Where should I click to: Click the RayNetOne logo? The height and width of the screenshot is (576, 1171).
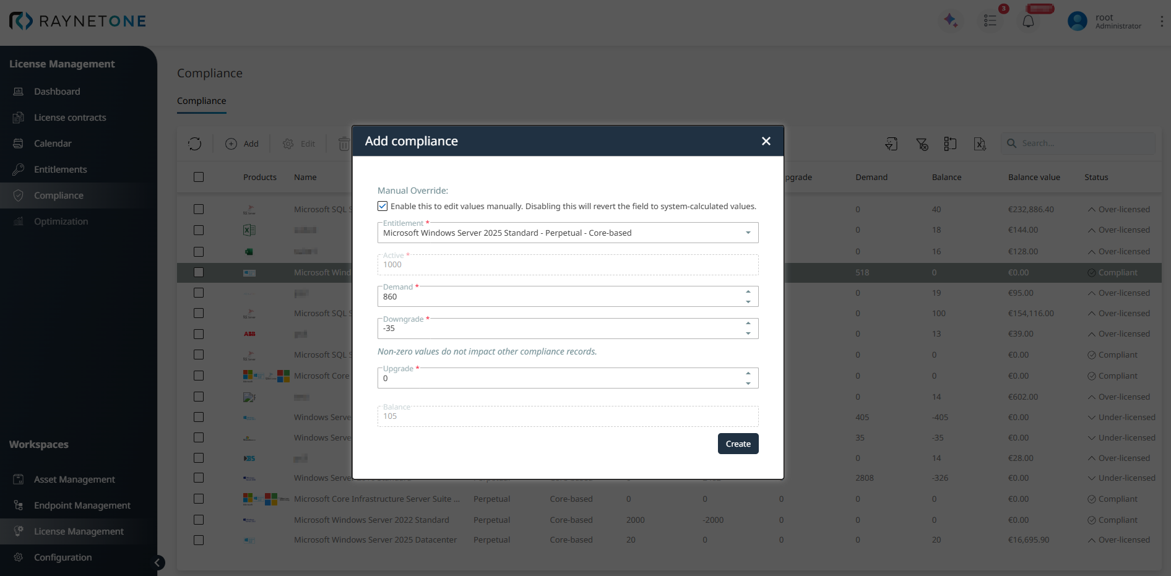click(77, 21)
